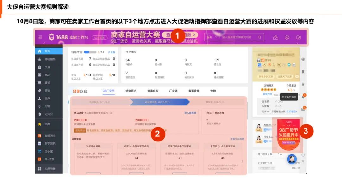This screenshot has height=192, width=342.
Task: Click 切为买家 to switch to buyer
Action: (100, 38)
